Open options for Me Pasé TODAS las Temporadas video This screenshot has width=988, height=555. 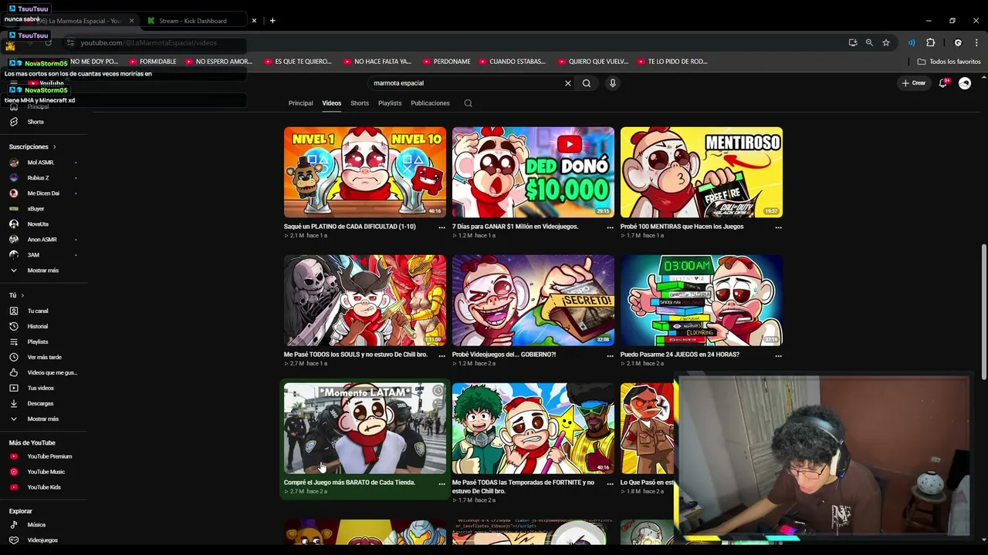610,483
